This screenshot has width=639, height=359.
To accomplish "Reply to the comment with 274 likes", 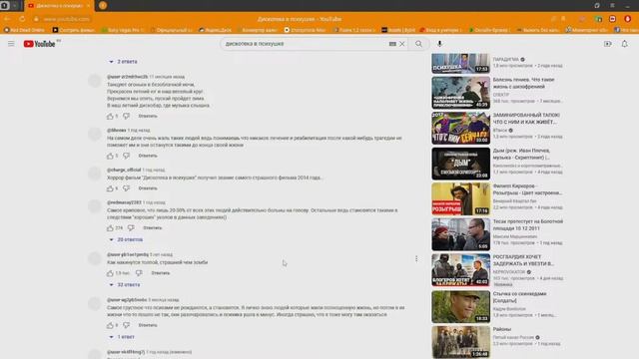I will tap(153, 228).
